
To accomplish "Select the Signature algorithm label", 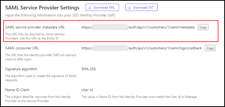I will 21,69.
